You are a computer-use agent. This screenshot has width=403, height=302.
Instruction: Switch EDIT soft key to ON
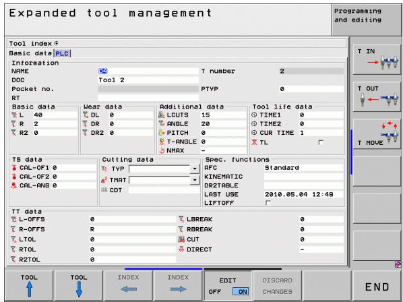(241, 291)
